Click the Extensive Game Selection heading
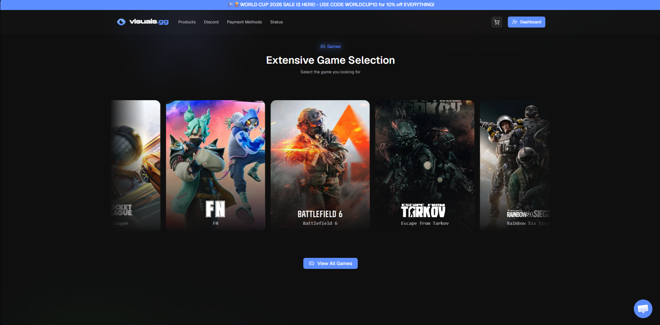The image size is (660, 325). click(331, 60)
